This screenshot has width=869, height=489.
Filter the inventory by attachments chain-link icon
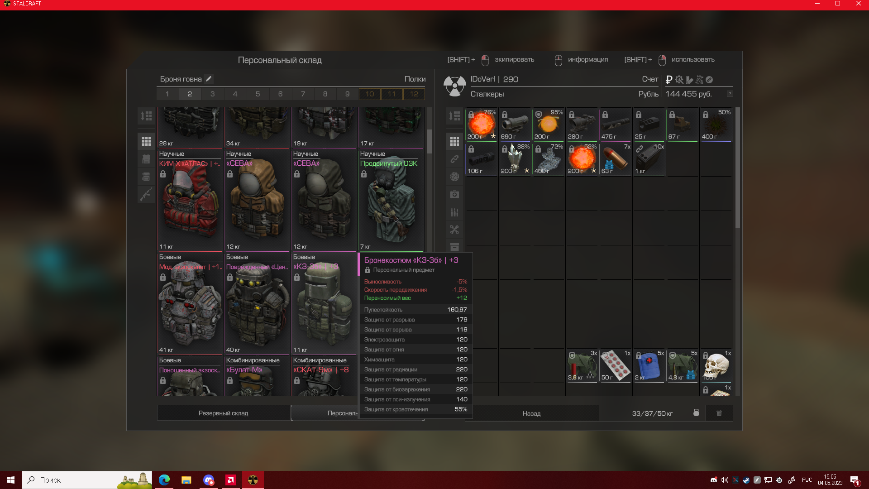tap(454, 159)
